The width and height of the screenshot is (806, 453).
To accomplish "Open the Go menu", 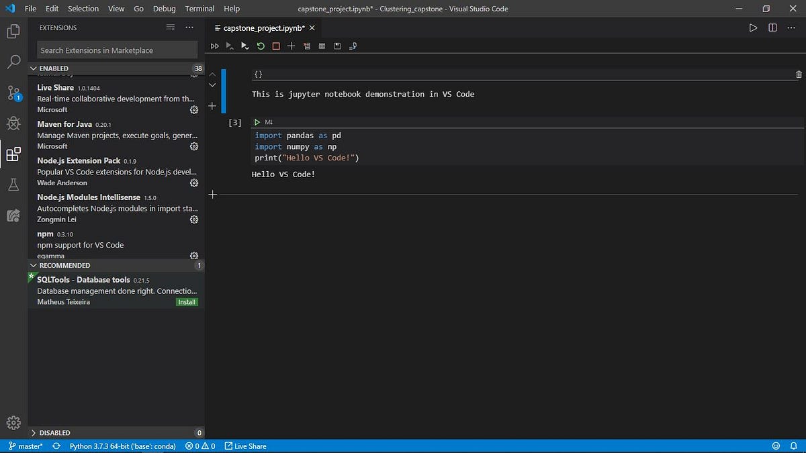I will pyautogui.click(x=138, y=9).
